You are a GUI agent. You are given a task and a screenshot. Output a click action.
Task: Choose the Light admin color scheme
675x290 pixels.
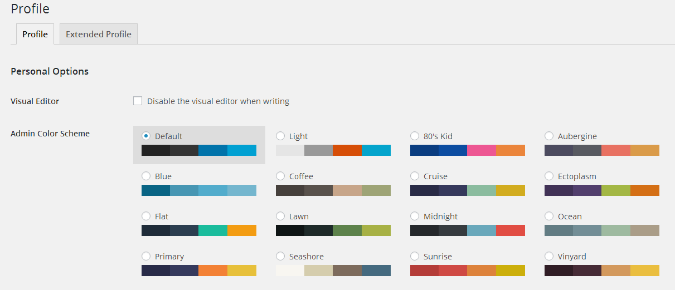pos(280,136)
